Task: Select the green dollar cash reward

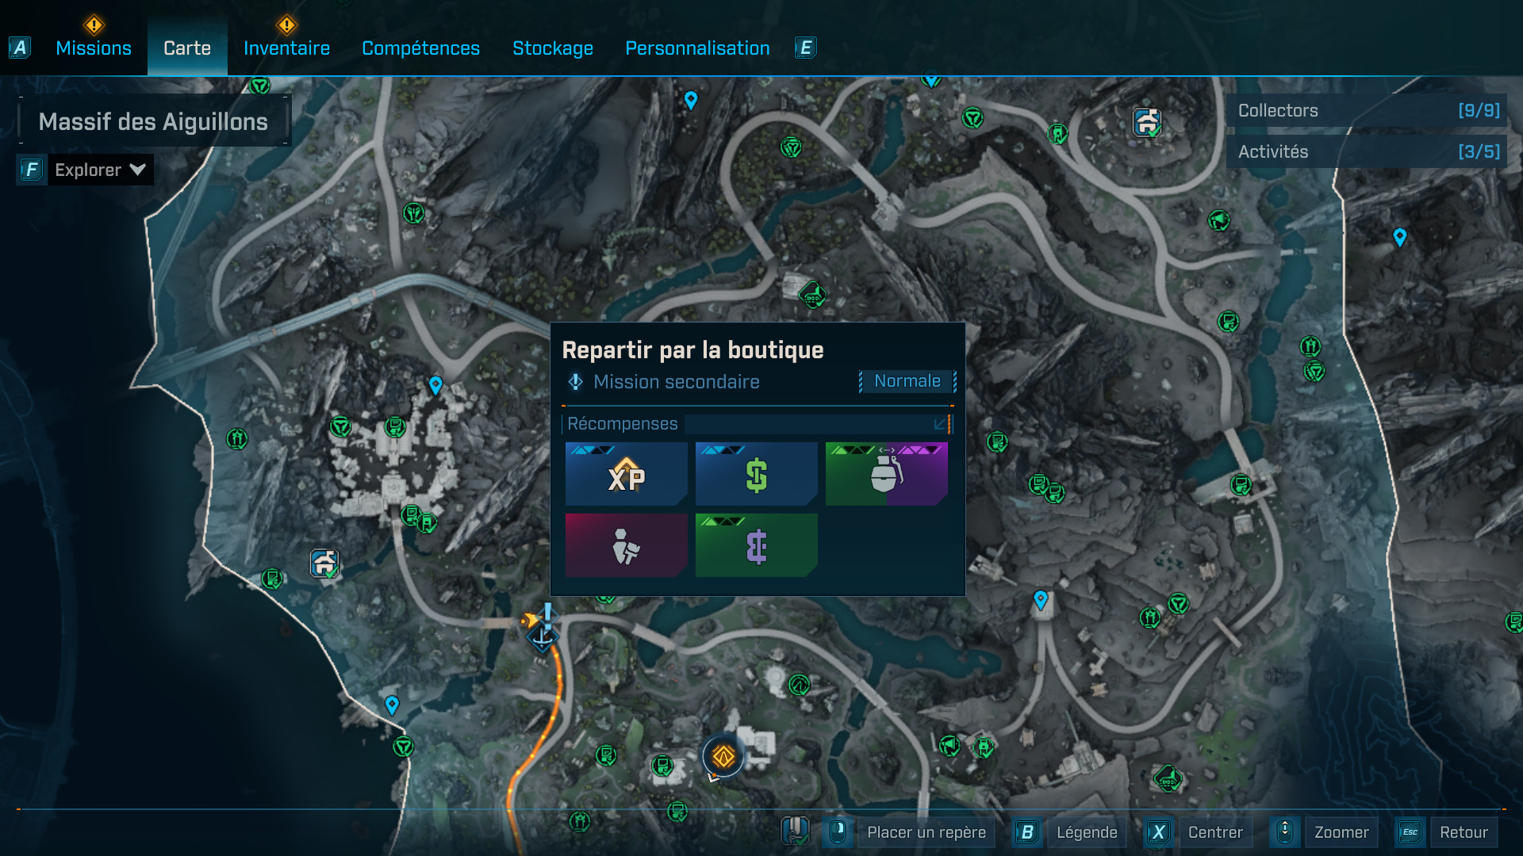Action: (756, 474)
